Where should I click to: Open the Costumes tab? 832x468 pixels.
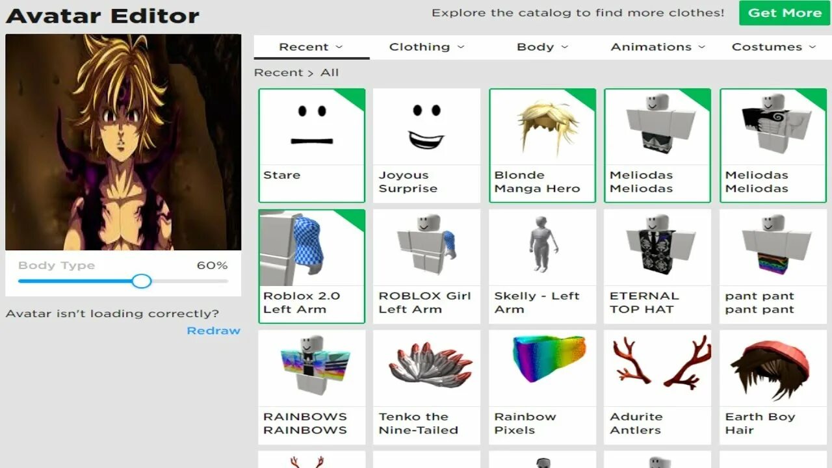click(x=773, y=47)
